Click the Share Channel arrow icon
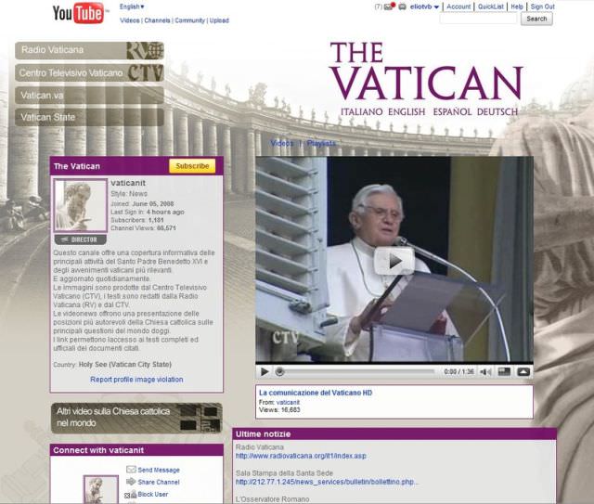 (x=131, y=482)
